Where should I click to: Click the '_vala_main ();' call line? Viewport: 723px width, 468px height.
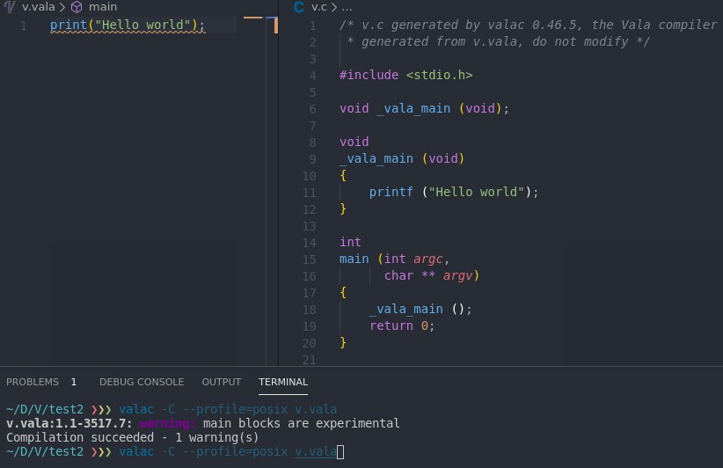click(420, 309)
